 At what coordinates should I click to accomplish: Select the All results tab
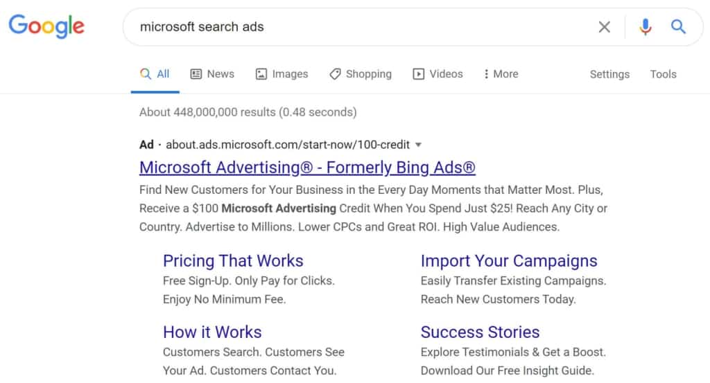pos(155,74)
